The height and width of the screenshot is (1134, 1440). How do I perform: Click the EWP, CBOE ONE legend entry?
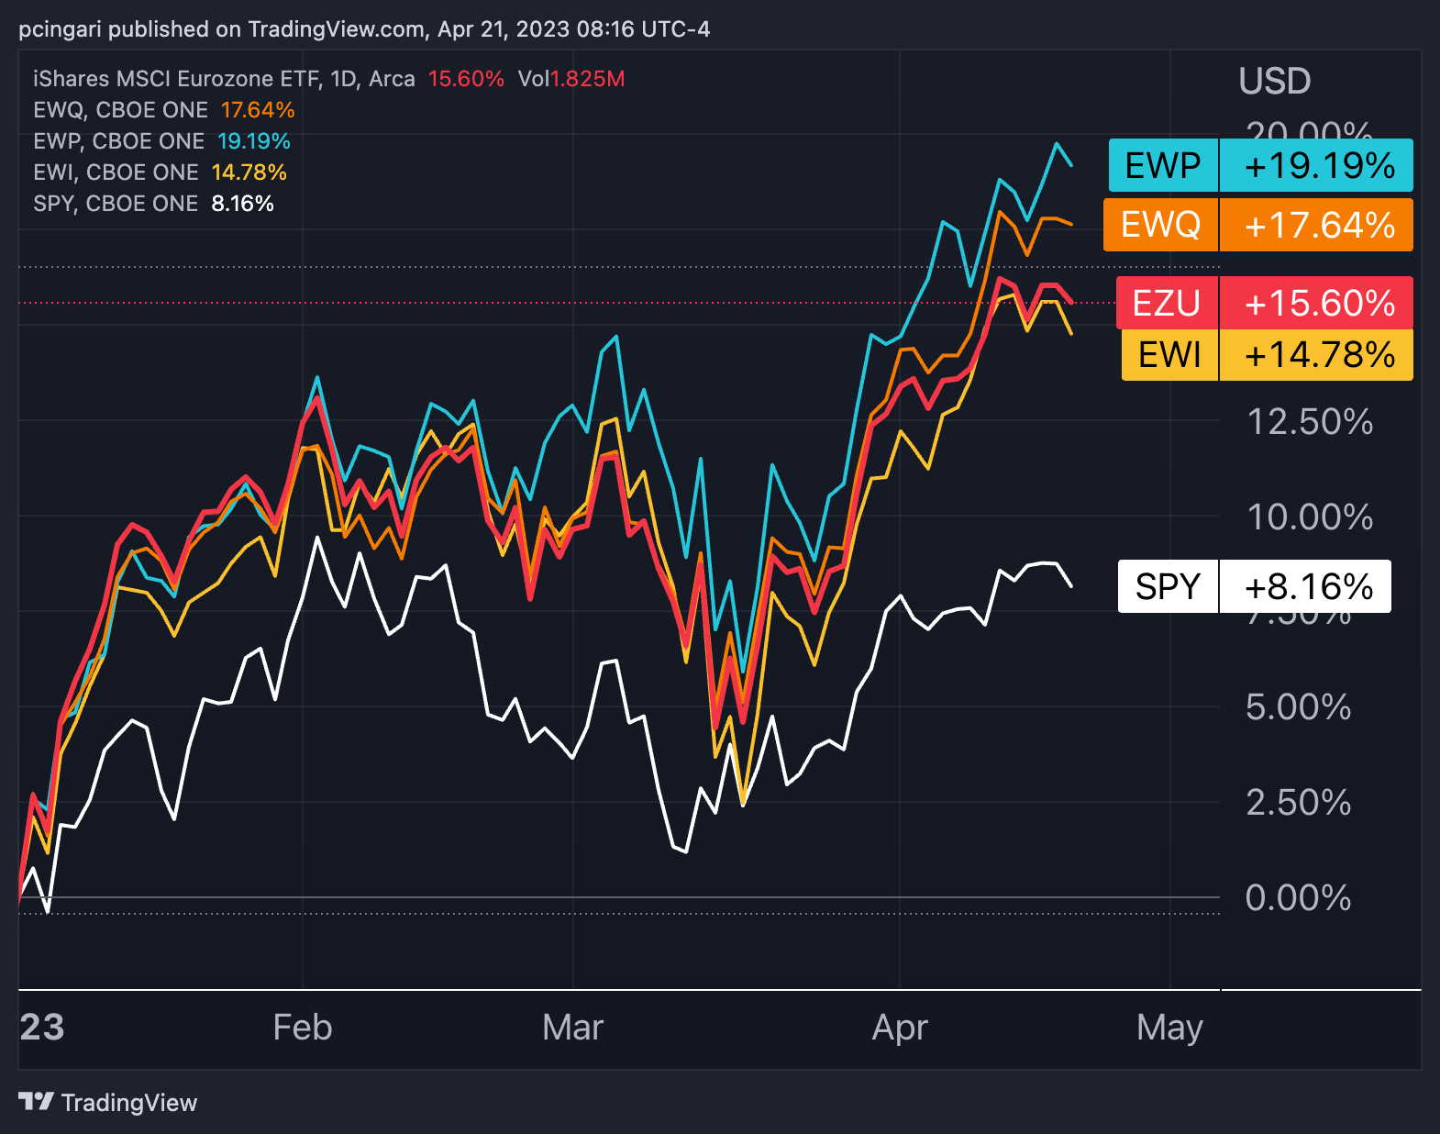(x=118, y=141)
